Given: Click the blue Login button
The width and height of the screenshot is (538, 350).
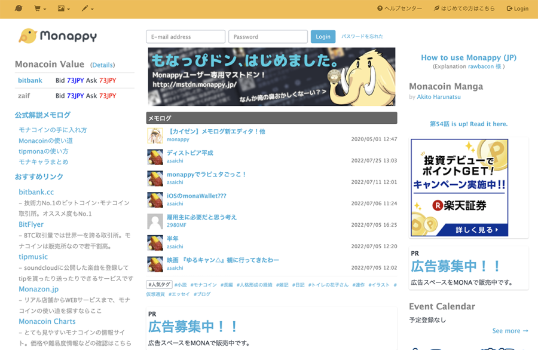Looking at the screenshot, I should [323, 36].
